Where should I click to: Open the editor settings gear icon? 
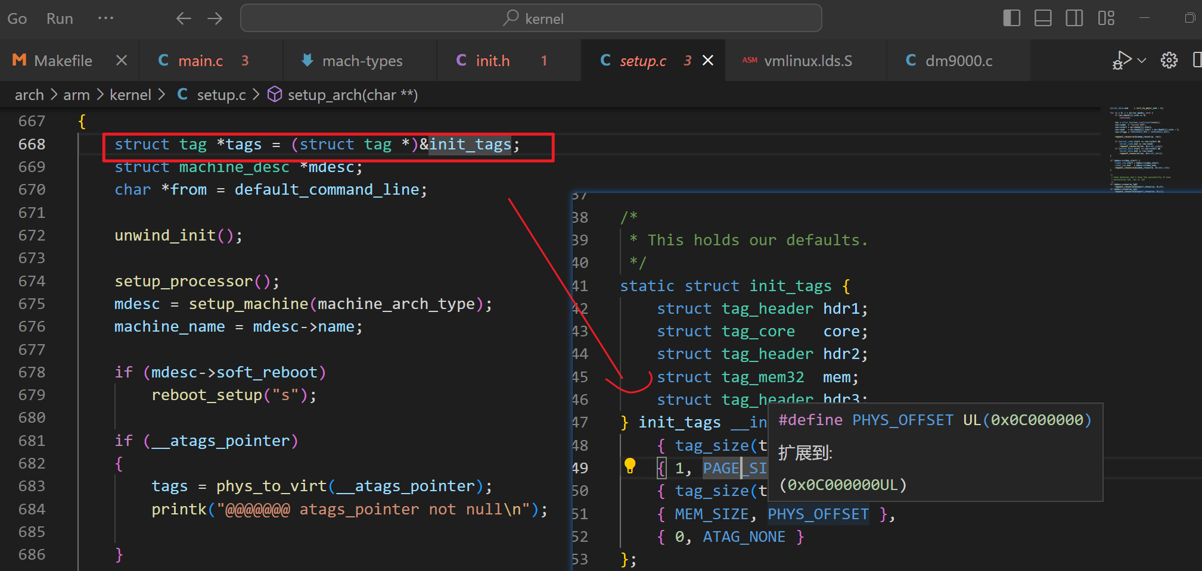(x=1169, y=60)
